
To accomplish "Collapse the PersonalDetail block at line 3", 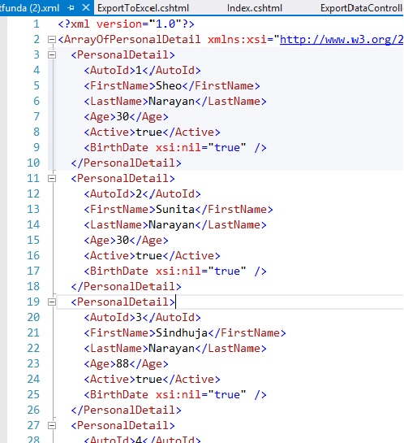I will [52, 54].
